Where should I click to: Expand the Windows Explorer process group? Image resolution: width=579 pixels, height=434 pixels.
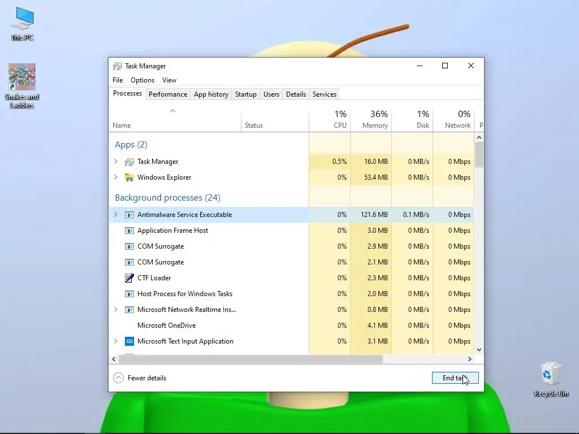pos(115,177)
